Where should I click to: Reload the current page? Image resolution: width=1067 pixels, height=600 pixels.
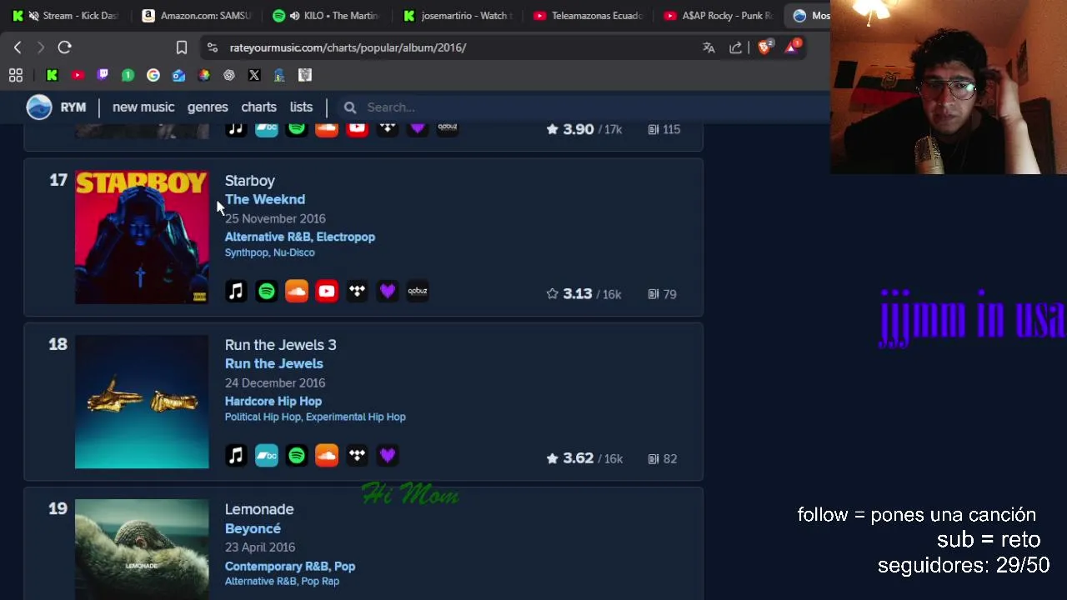tap(64, 47)
